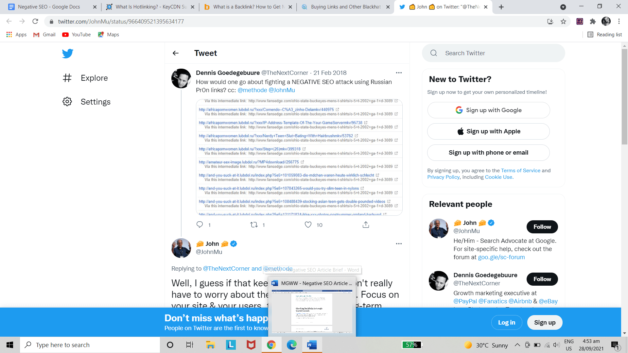Open Chrome profile avatar
This screenshot has width=628, height=353.
pos(606,21)
